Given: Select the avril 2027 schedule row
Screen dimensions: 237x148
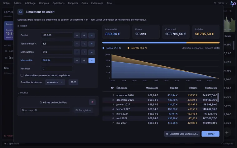Looking at the screenshot, I should pos(160,118).
